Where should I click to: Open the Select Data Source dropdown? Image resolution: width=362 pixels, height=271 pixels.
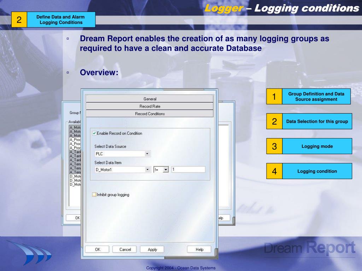pyautogui.click(x=147, y=154)
